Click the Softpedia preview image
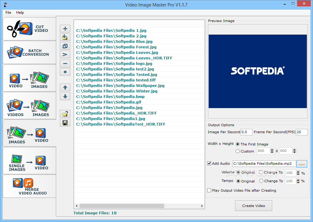Screen dimensions: 313x222 click(x=258, y=71)
